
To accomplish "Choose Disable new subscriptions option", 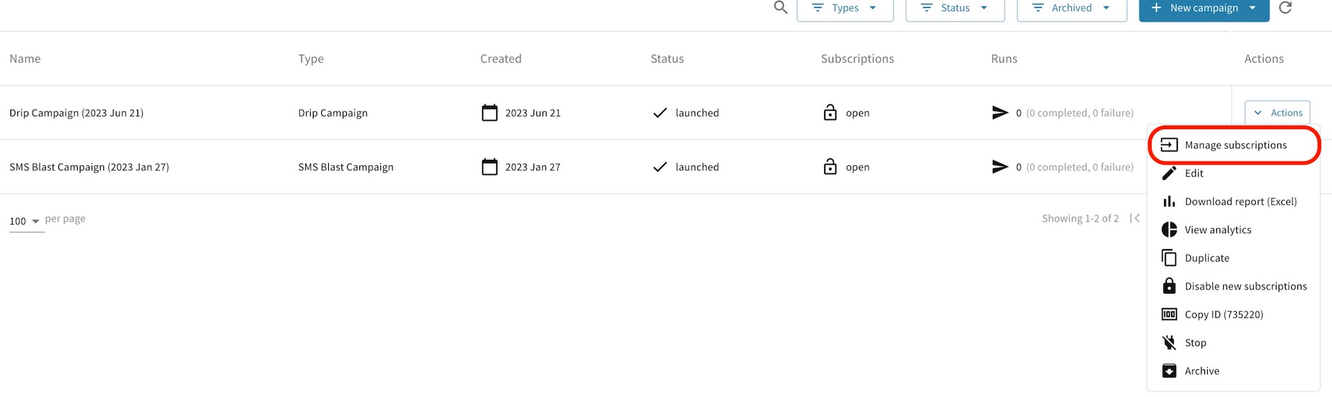I will point(1245,287).
